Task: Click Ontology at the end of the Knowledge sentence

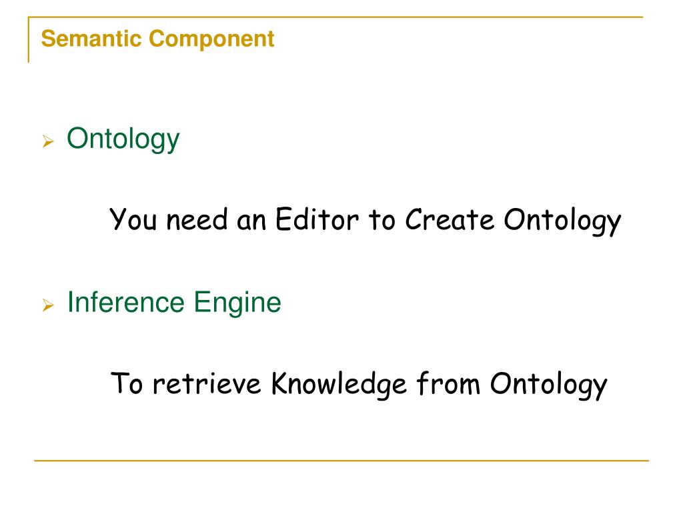Action: (548, 385)
